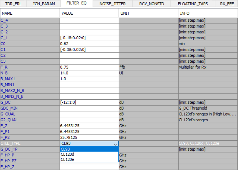Select the F_P2 parameter name

(30, 137)
